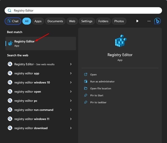Expand the 'registry editor windows 10' chevron
167x143 pixels.
pos(71,83)
